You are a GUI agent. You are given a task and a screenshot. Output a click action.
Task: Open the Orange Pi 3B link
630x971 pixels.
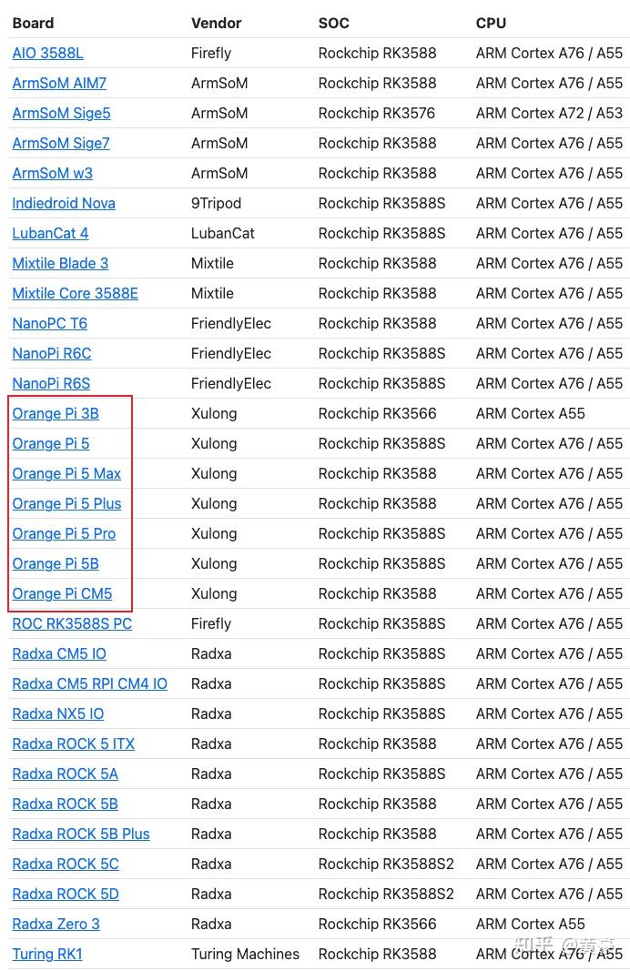pos(56,413)
